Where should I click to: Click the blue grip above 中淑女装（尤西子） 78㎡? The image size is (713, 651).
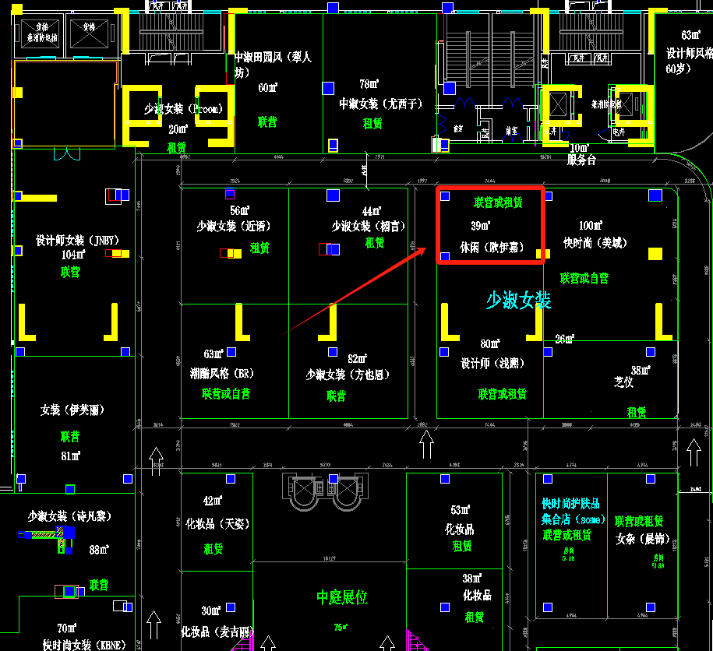tap(328, 86)
